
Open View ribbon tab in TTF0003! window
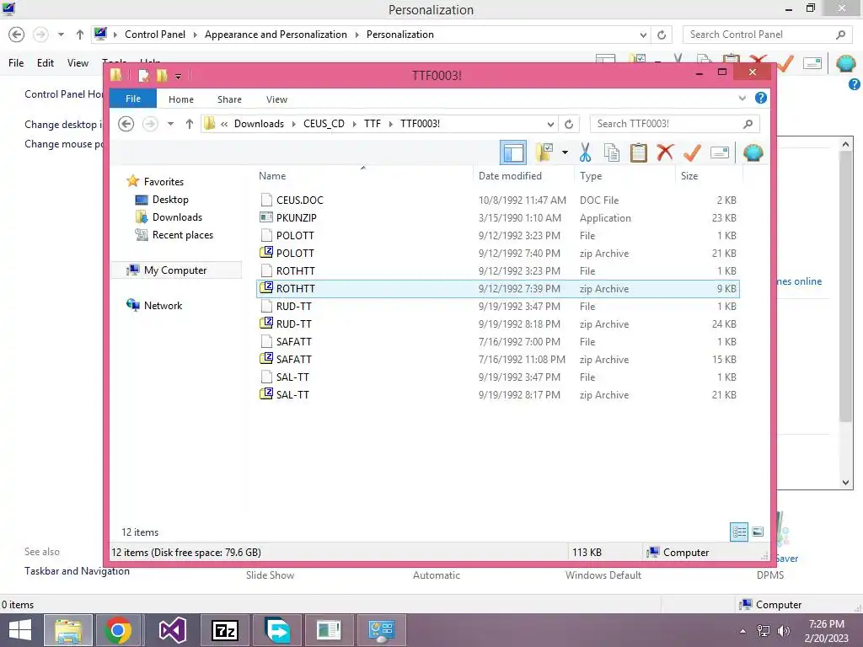click(x=276, y=99)
